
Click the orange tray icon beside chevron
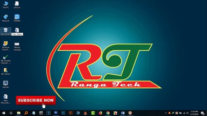(169, 113)
